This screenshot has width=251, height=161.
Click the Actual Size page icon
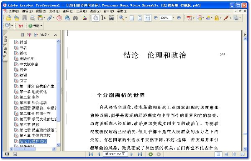[132, 18]
